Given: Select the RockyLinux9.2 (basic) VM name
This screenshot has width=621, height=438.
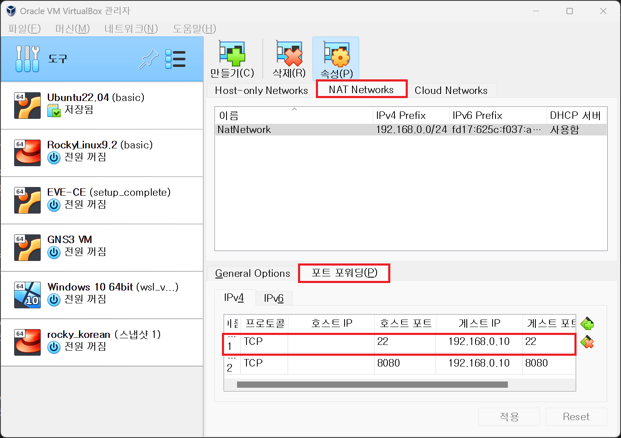Looking at the screenshot, I should point(100,145).
